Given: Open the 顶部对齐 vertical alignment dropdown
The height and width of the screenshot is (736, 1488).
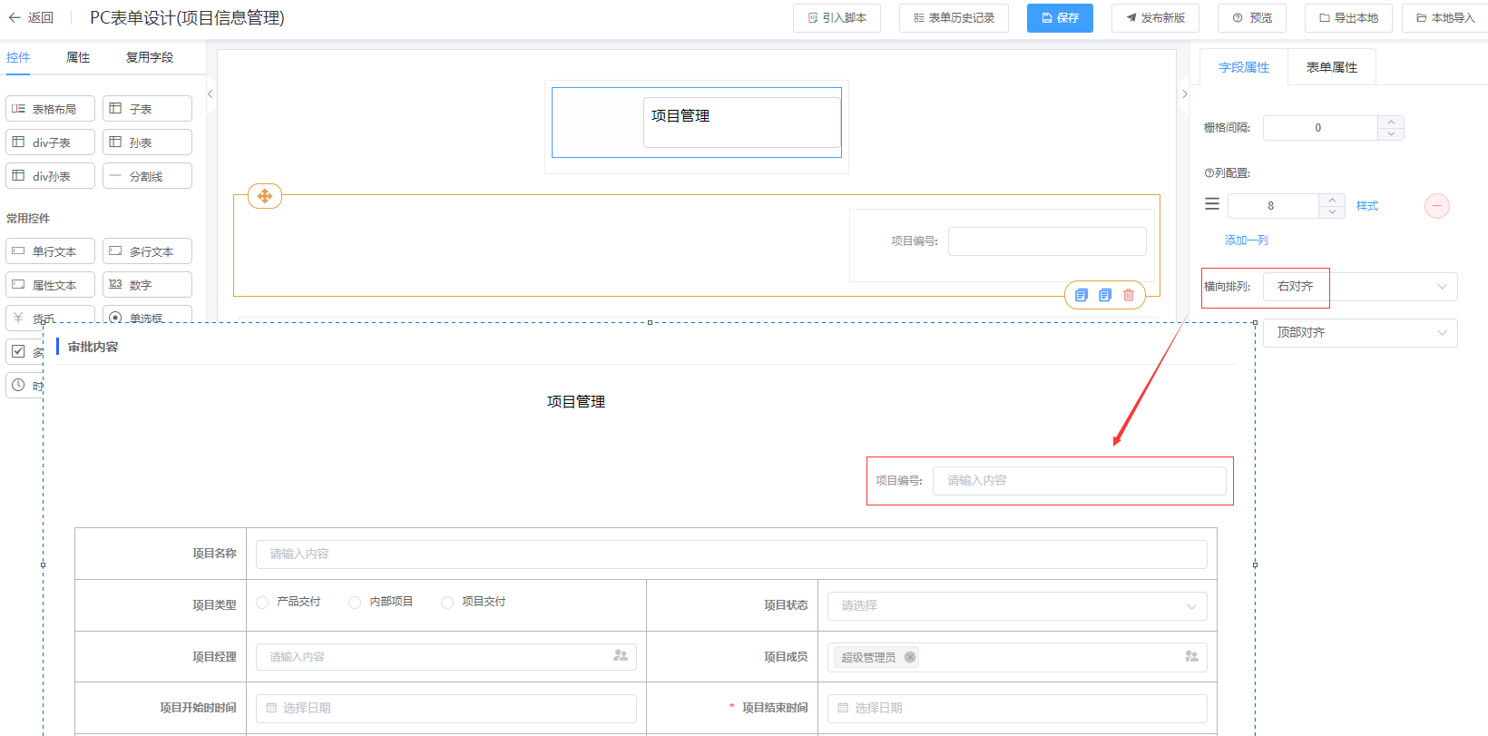Looking at the screenshot, I should coord(1359,333).
